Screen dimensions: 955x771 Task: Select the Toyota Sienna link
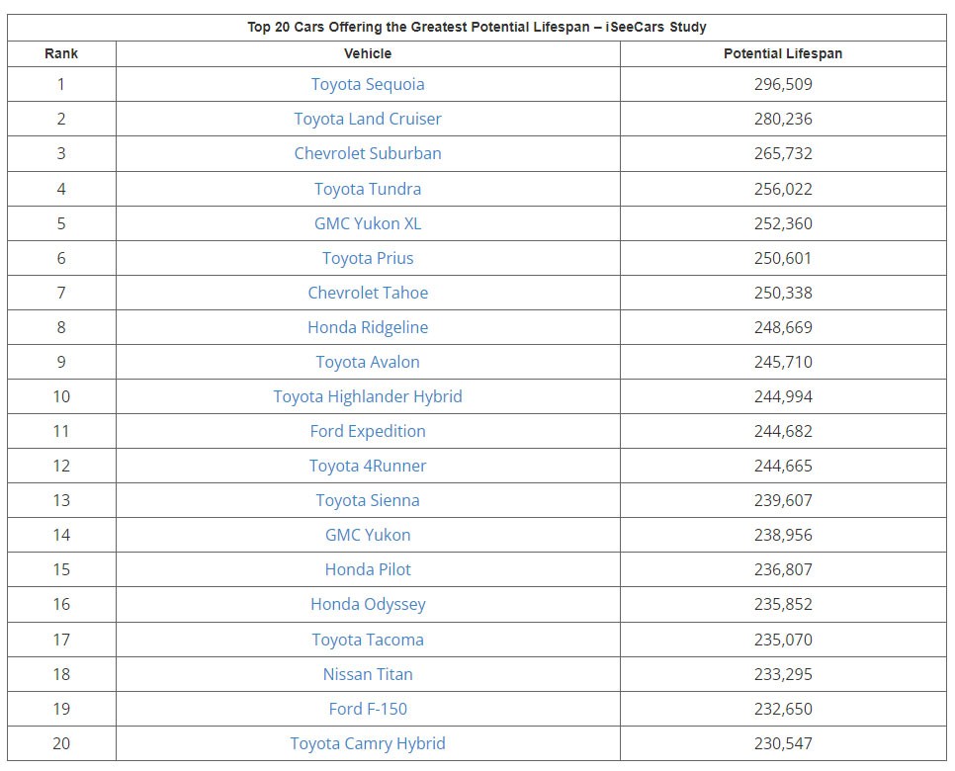368,500
